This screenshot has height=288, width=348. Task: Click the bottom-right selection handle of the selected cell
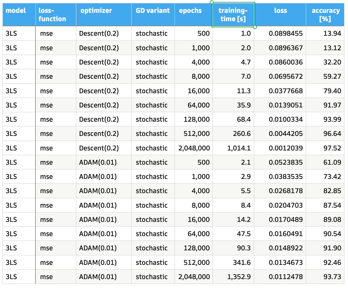pos(255,27)
